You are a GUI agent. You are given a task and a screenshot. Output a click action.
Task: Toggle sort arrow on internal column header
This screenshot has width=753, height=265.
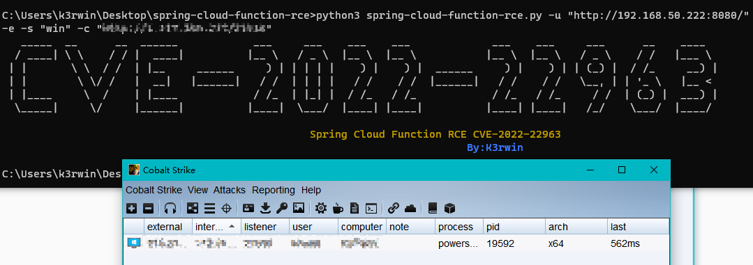[x=232, y=226]
